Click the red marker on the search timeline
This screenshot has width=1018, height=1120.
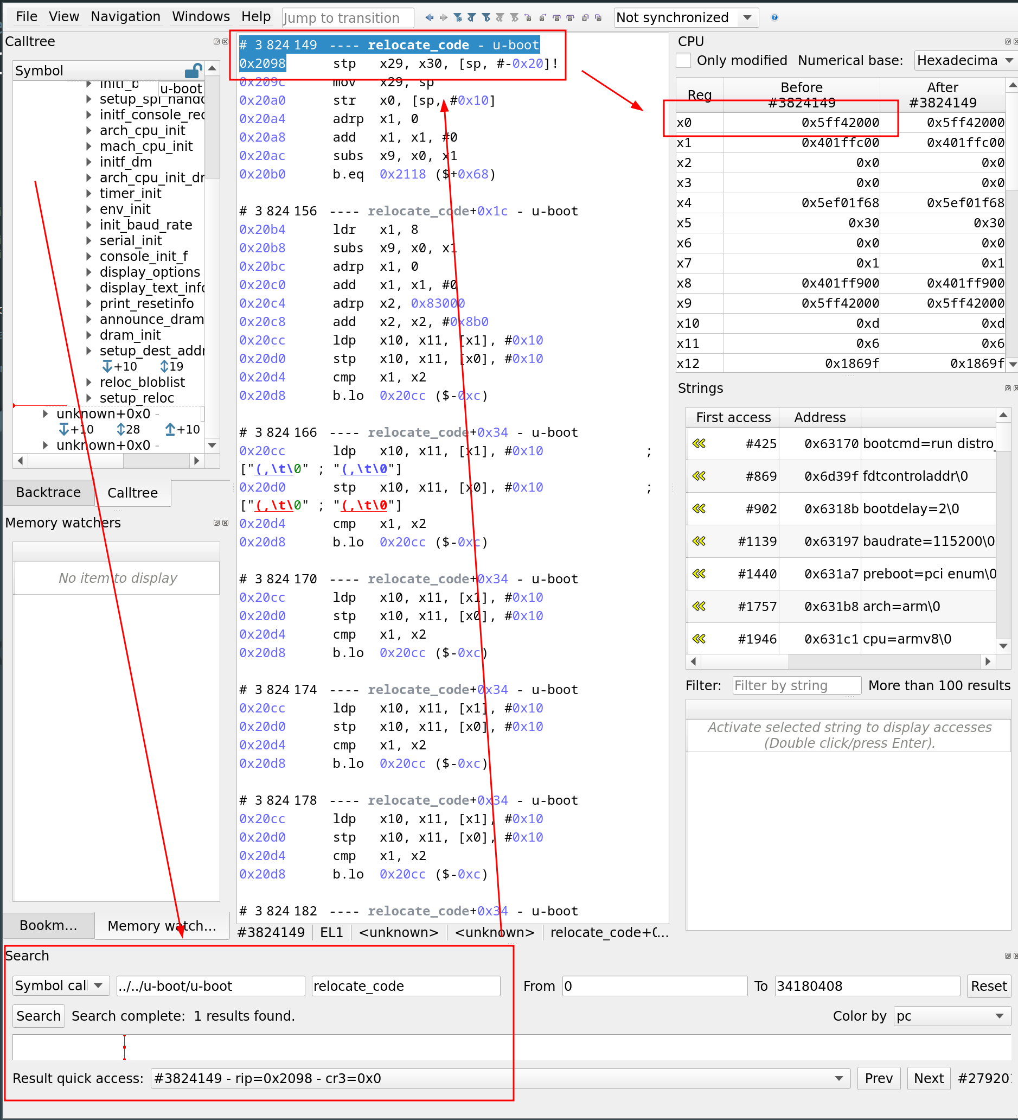(124, 1047)
